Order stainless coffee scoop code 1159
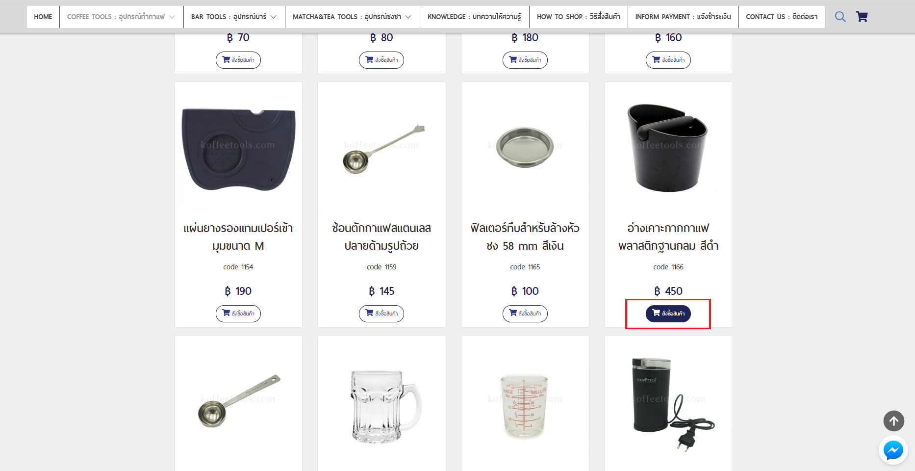The height and width of the screenshot is (471, 915). 381,314
